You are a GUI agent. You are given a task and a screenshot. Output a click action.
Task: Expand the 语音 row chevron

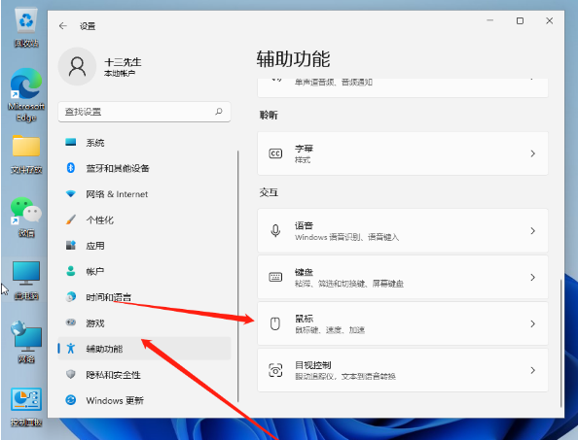tap(532, 230)
